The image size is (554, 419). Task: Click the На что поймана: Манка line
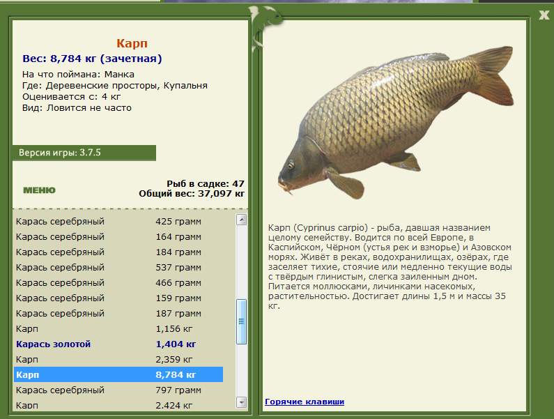point(78,75)
